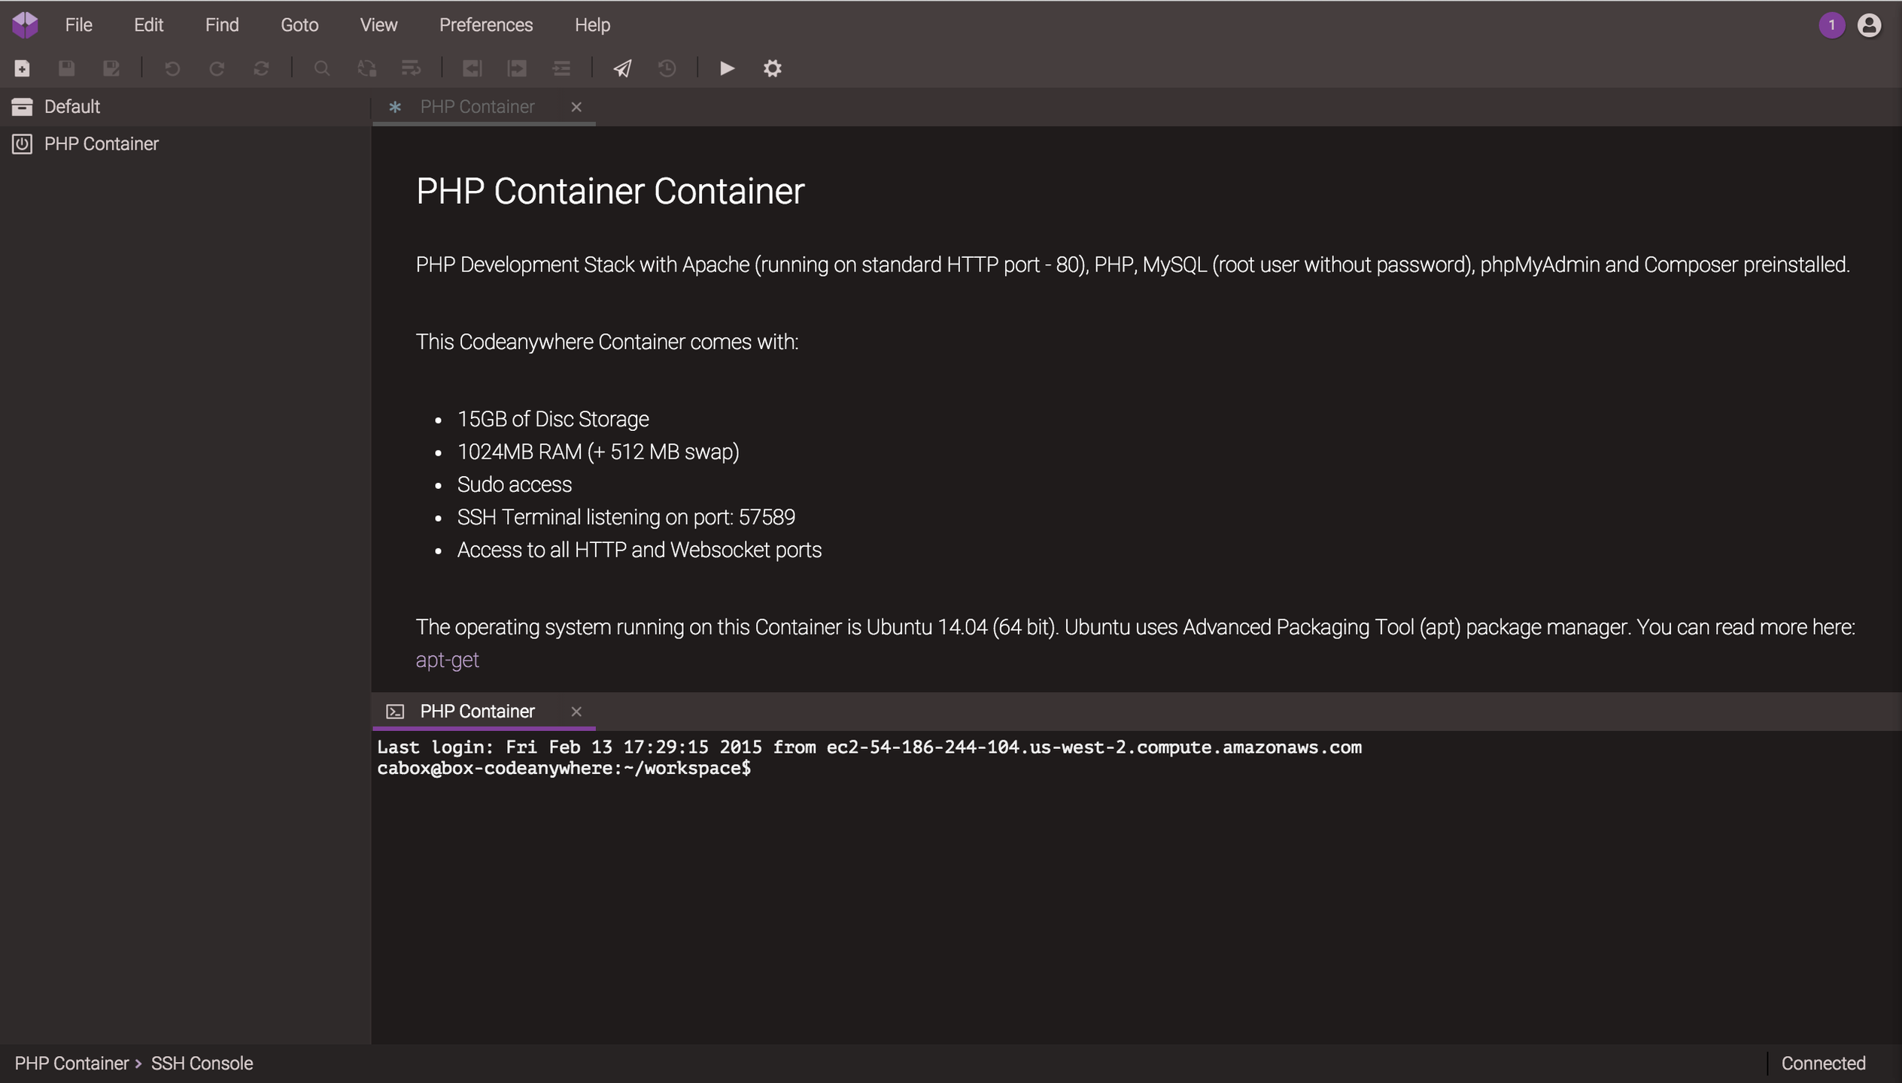Open the gear configuration icon
The height and width of the screenshot is (1083, 1902).
point(772,68)
